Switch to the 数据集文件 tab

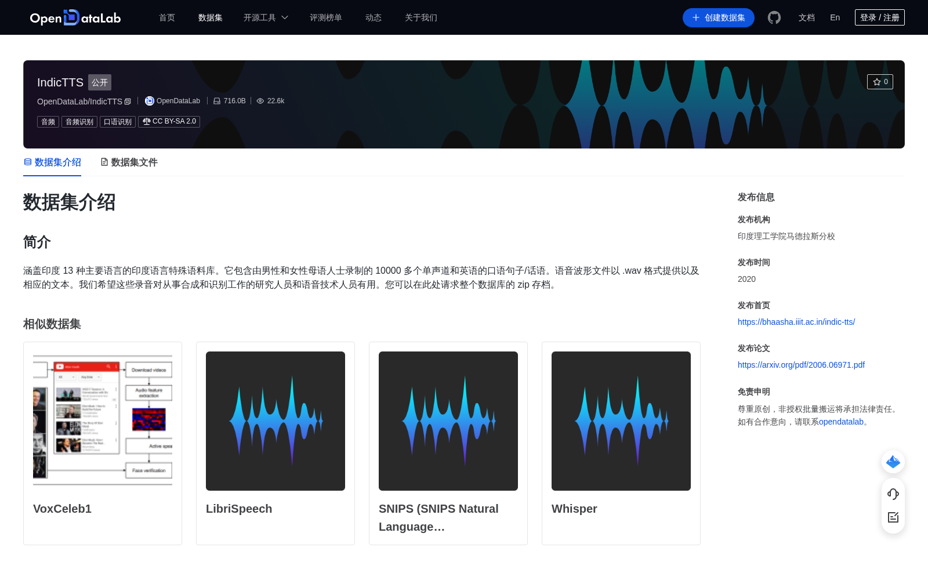click(x=129, y=162)
